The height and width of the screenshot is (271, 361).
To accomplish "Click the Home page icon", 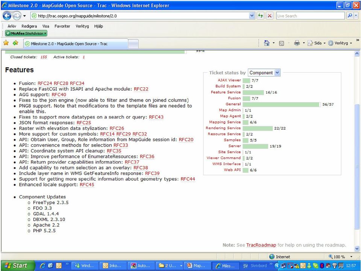I will (x=267, y=43).
